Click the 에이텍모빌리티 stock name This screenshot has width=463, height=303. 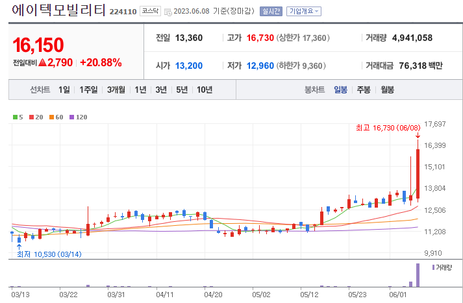coord(58,10)
